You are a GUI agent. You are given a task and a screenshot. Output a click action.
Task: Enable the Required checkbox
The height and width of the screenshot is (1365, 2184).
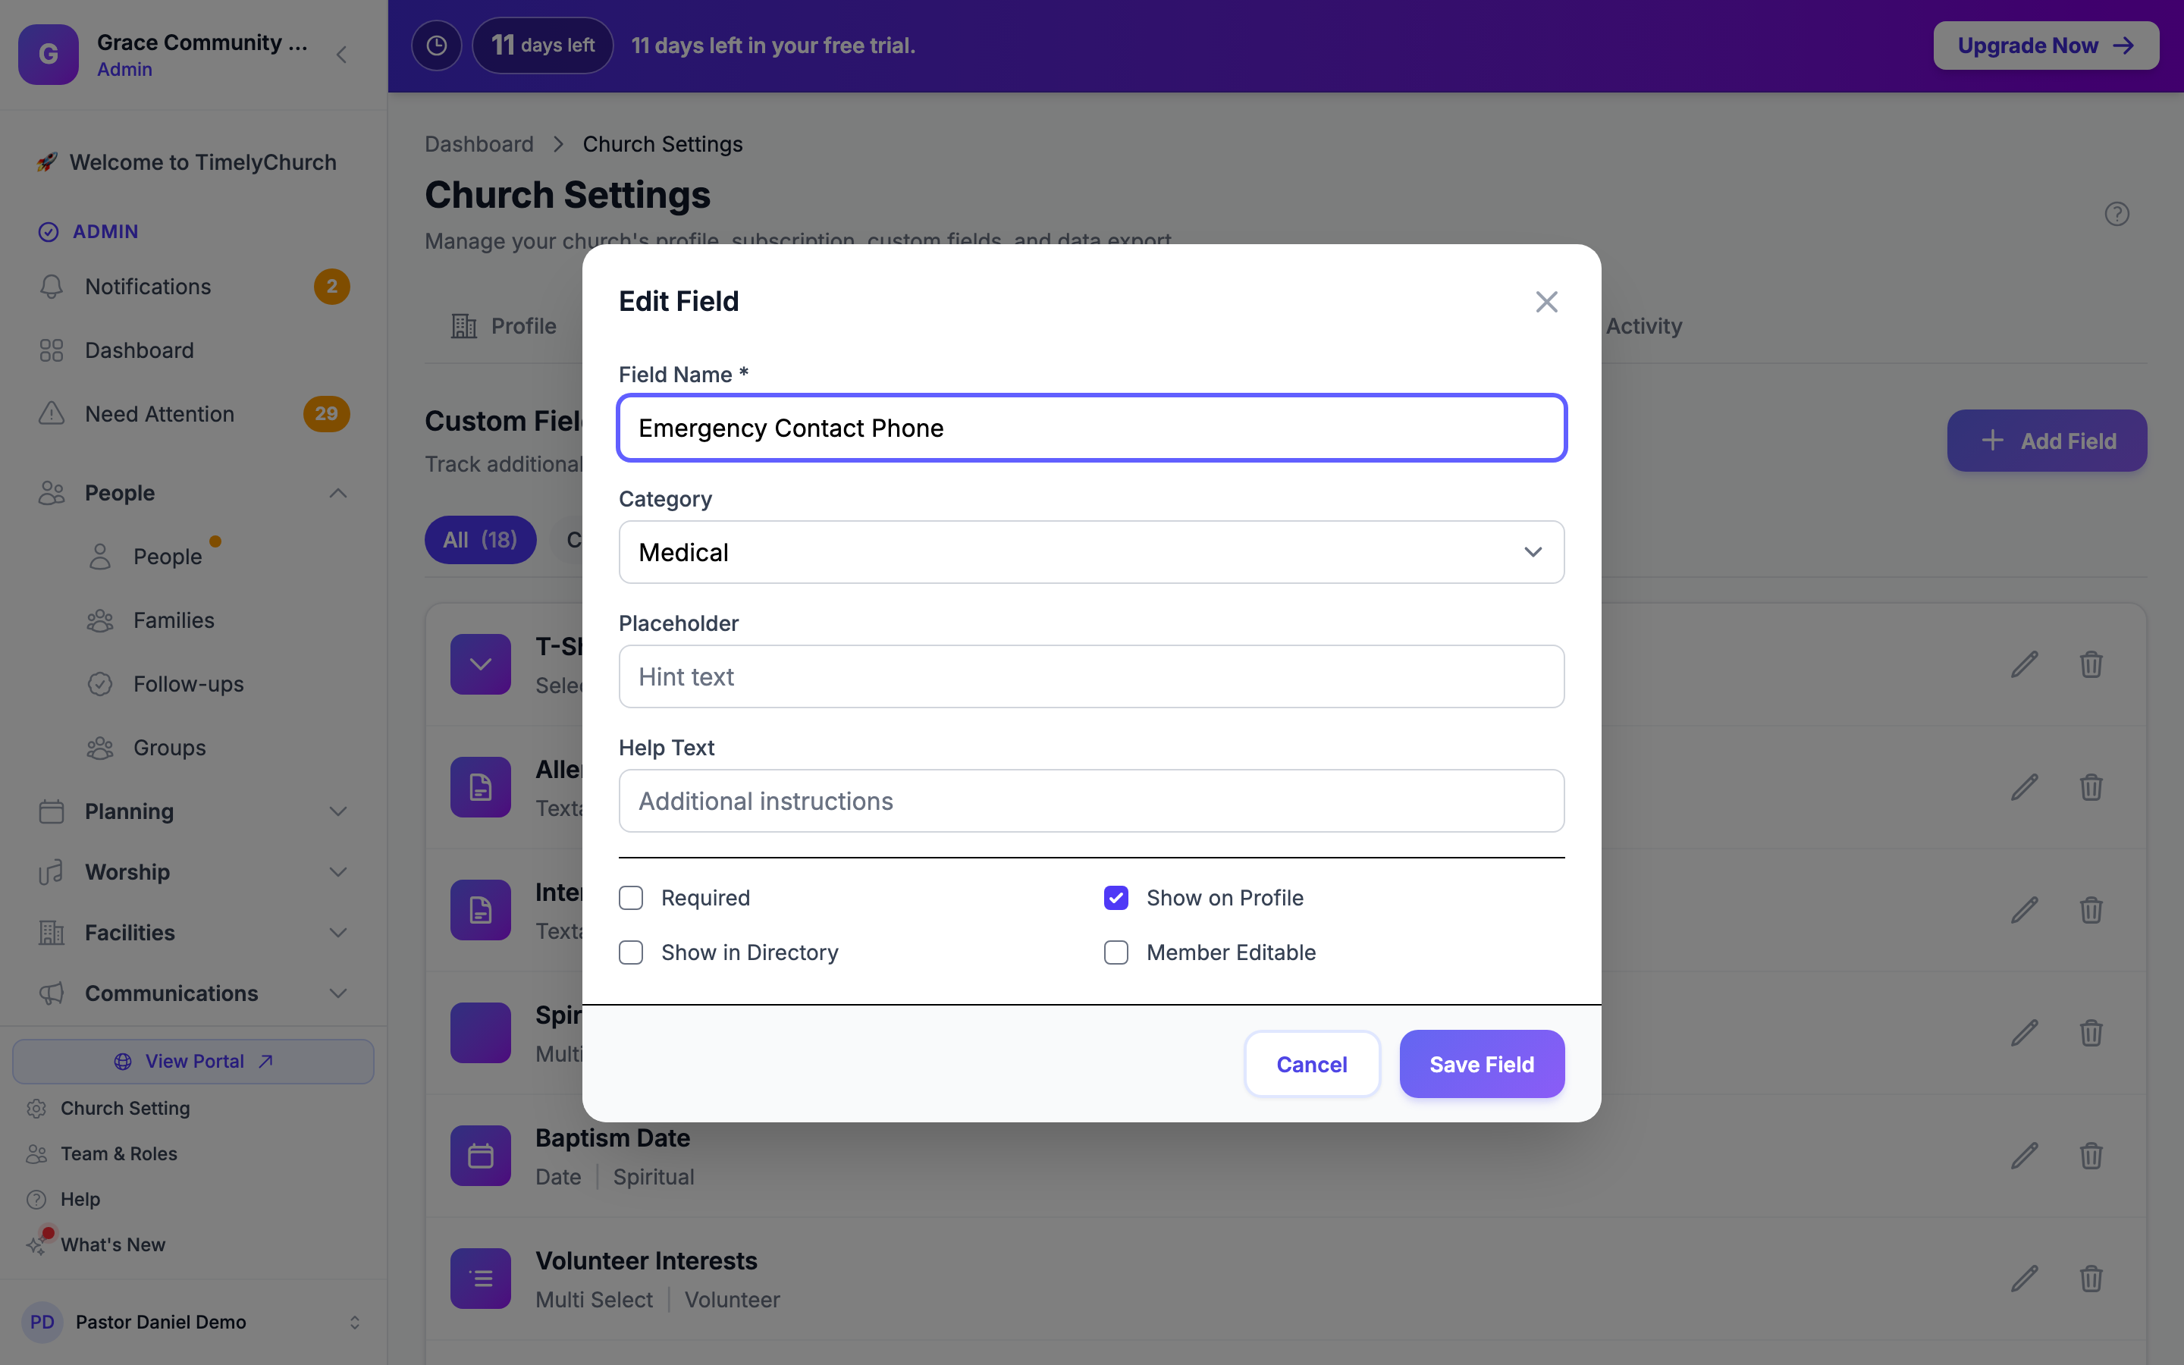[631, 897]
